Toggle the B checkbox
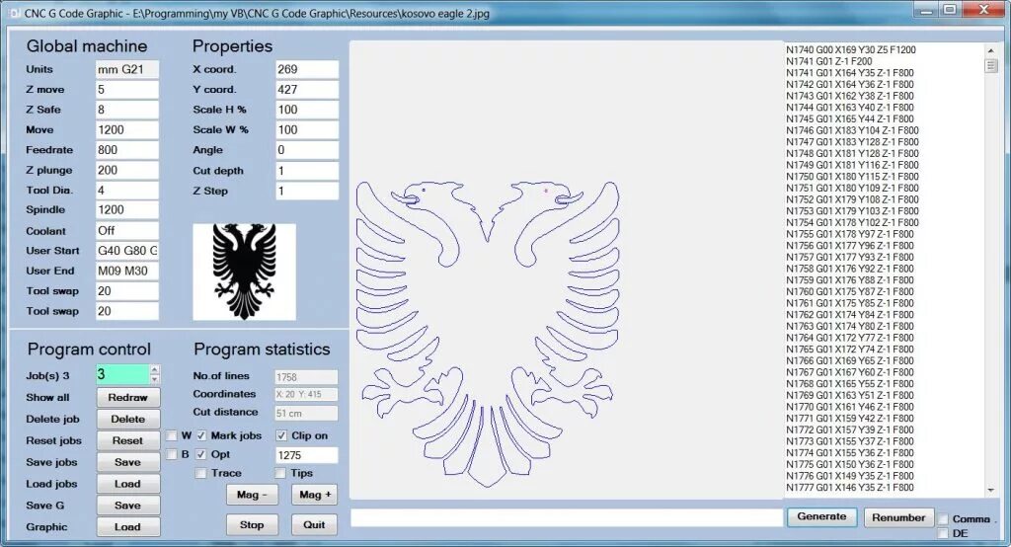1011x547 pixels. (x=171, y=455)
